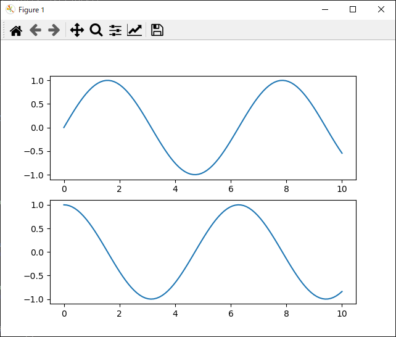Go forward to next view arrow
396x337 pixels.
click(x=54, y=30)
